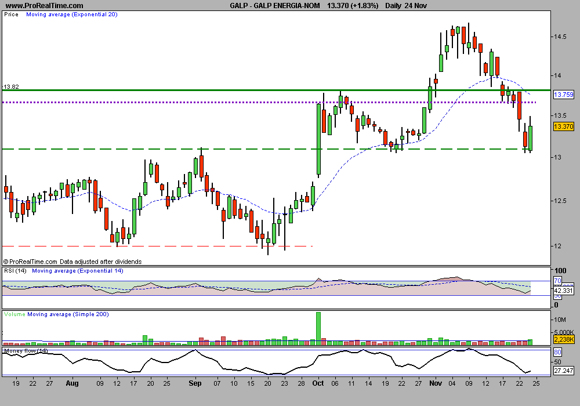Click the 06 date label on time axis
The width and height of the screenshot is (580, 406).
coord(335,383)
